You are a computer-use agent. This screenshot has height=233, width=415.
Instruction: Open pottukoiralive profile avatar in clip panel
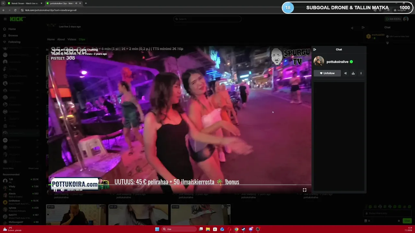coord(319,61)
